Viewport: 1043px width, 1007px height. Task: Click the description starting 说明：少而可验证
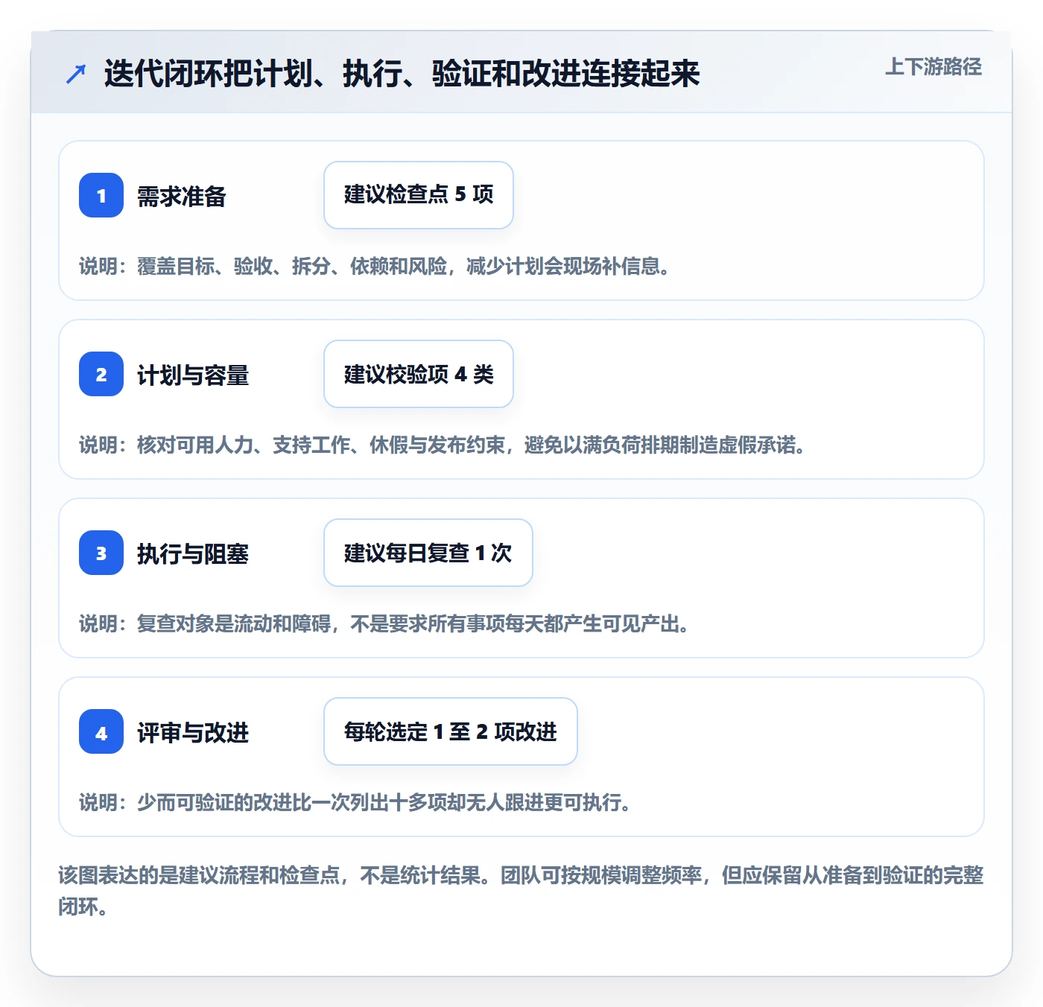pyautogui.click(x=357, y=802)
